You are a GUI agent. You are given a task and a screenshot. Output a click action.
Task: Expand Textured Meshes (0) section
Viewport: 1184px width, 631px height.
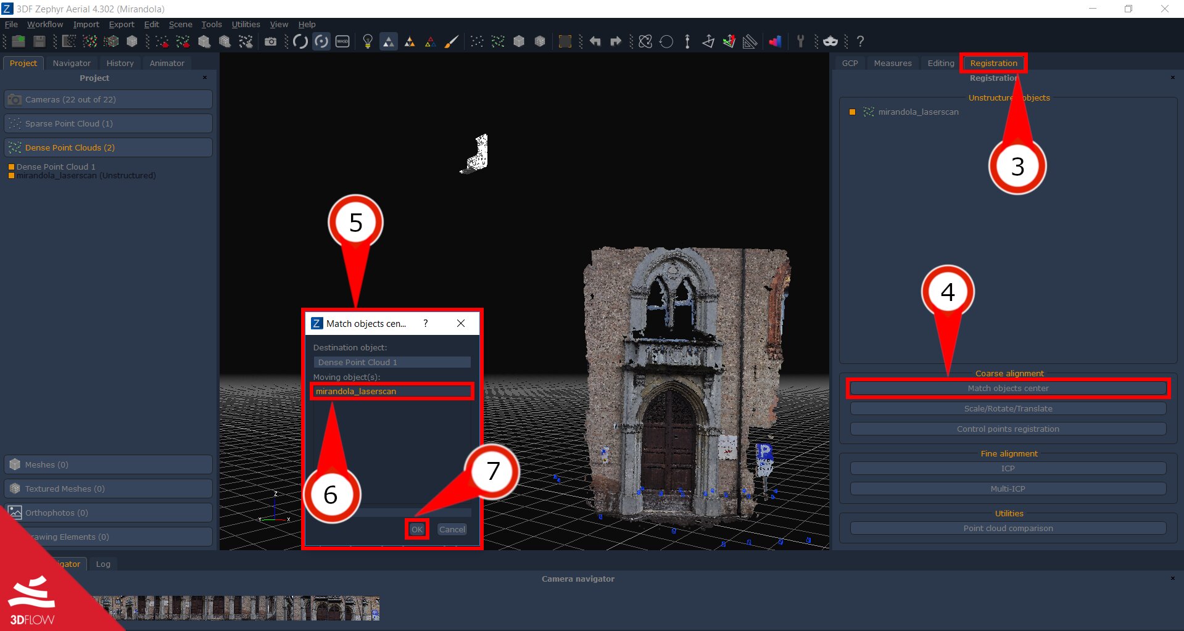109,489
